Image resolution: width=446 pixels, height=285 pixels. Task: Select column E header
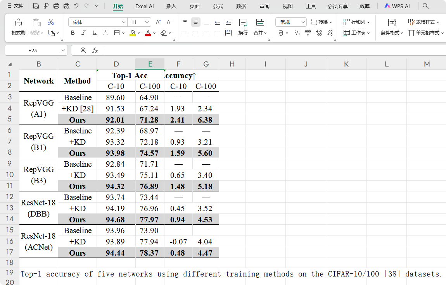[150, 64]
